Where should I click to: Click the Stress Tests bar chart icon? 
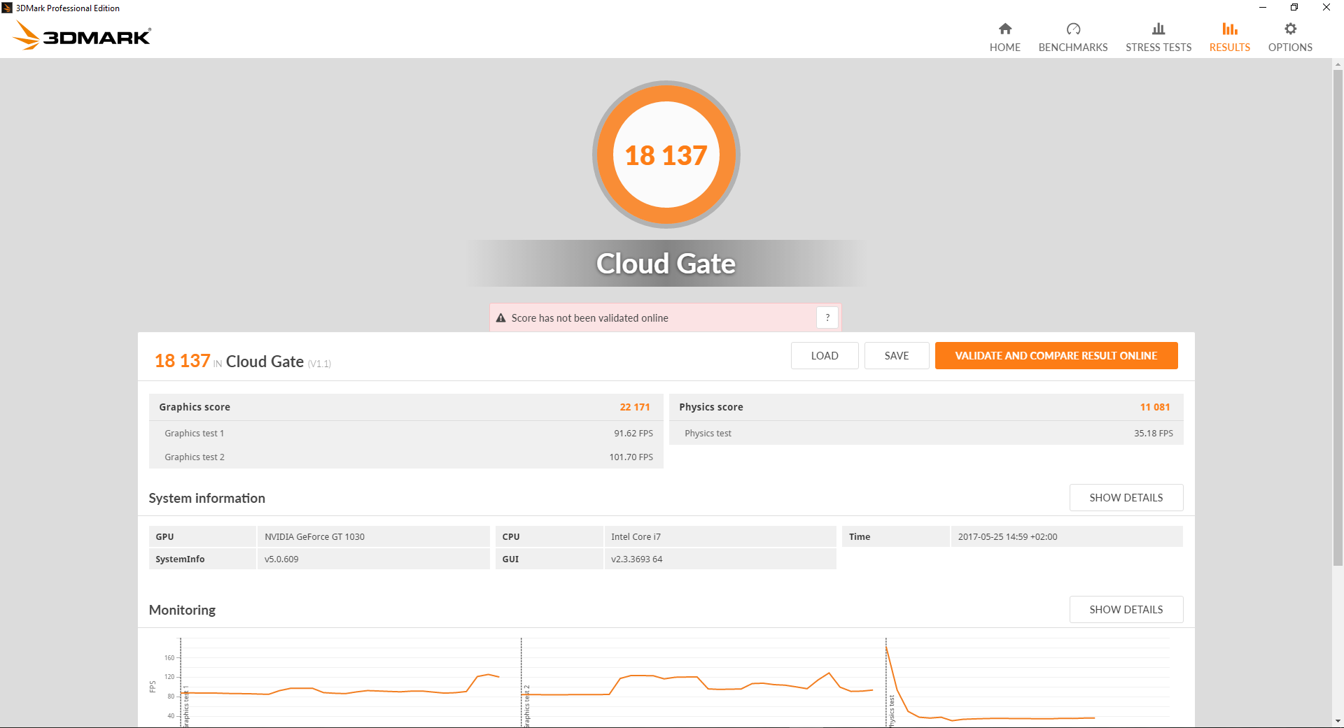coord(1158,29)
